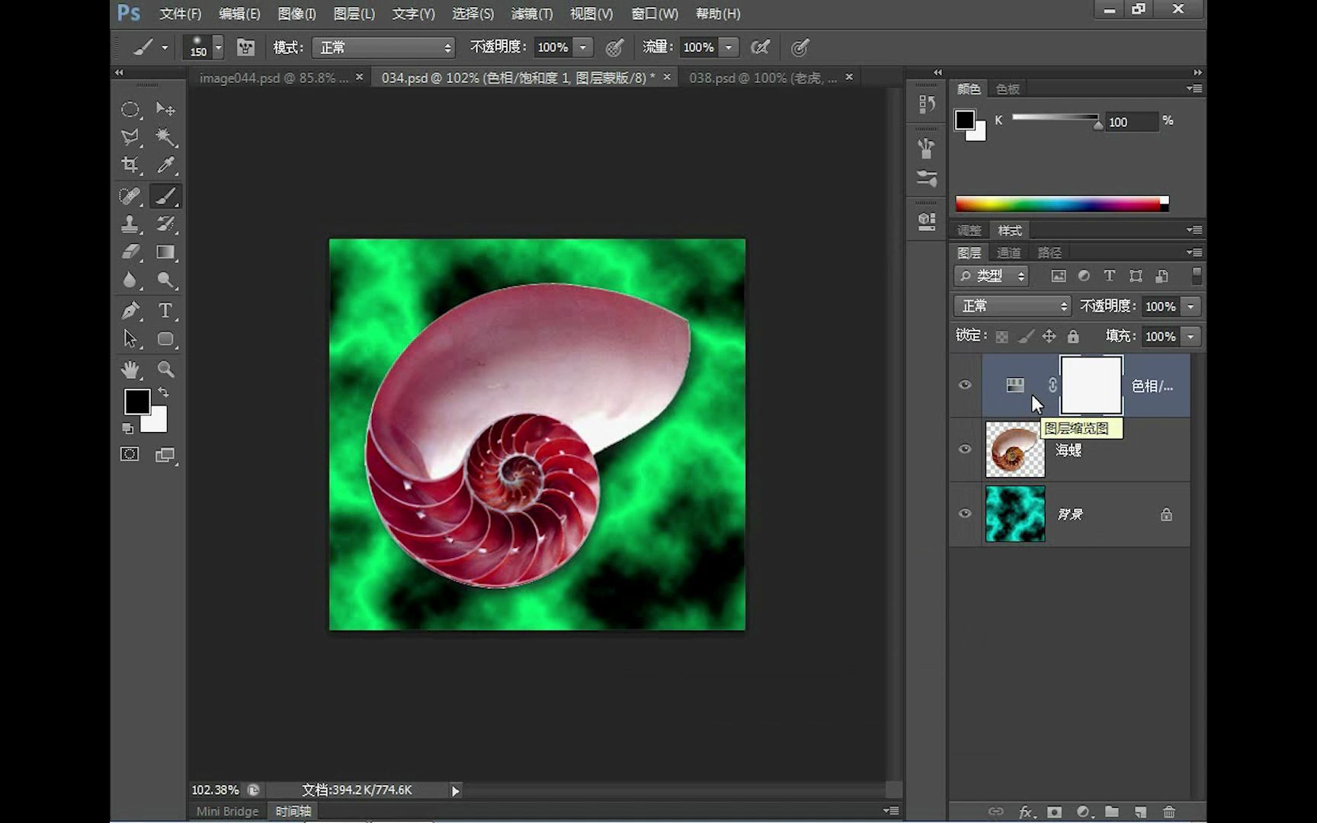This screenshot has width=1317, height=823.
Task: Select the Horizontal Type tool
Action: 165,311
